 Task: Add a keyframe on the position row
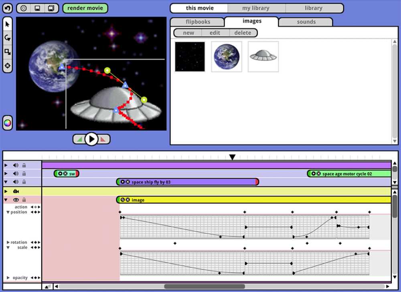click(x=36, y=212)
